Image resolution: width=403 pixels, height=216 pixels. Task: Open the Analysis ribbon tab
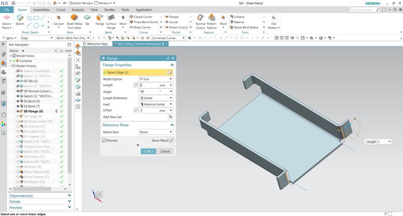78,10
